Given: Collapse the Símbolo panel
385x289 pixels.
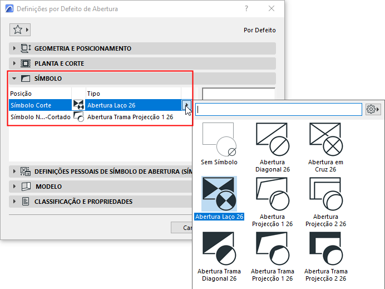Looking at the screenshot, I should point(14,79).
